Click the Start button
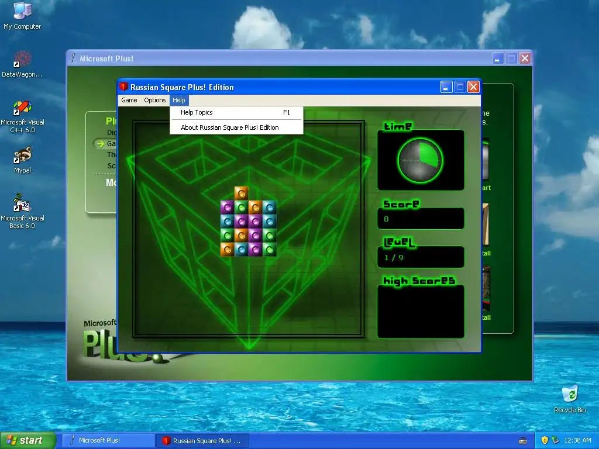This screenshot has width=599, height=449. (x=27, y=440)
